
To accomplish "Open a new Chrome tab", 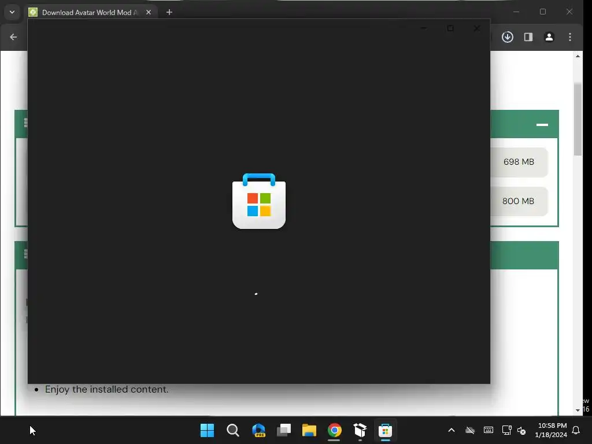I will pos(169,13).
